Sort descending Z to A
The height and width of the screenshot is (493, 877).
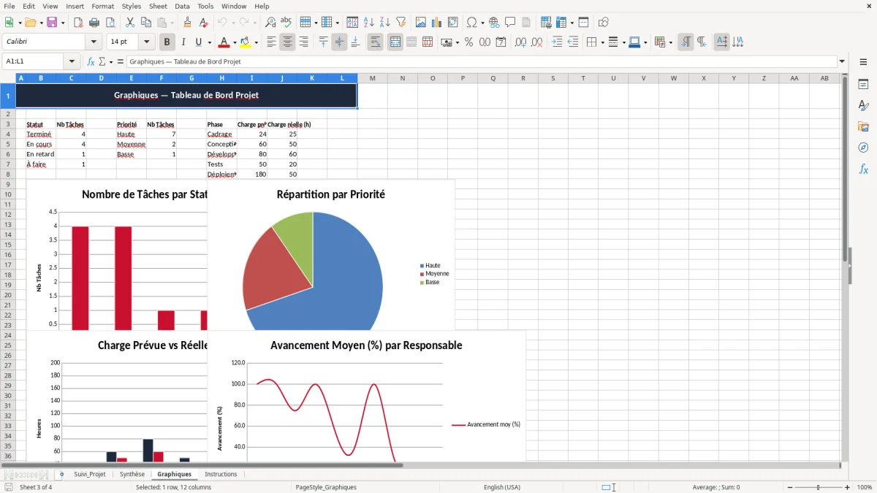point(384,23)
